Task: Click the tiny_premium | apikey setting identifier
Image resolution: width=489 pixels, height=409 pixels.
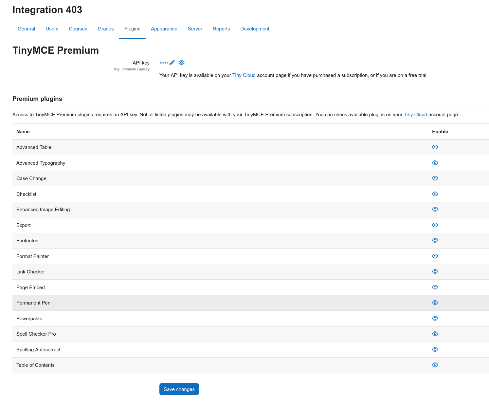Action: coord(132,69)
